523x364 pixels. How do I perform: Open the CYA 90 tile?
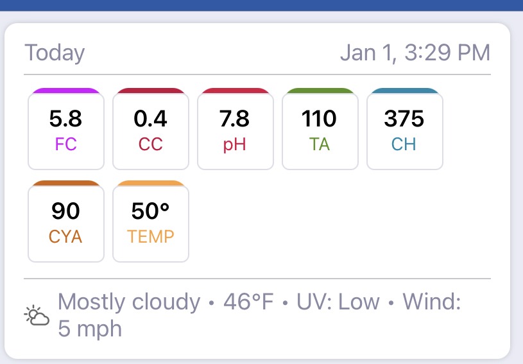tap(66, 223)
